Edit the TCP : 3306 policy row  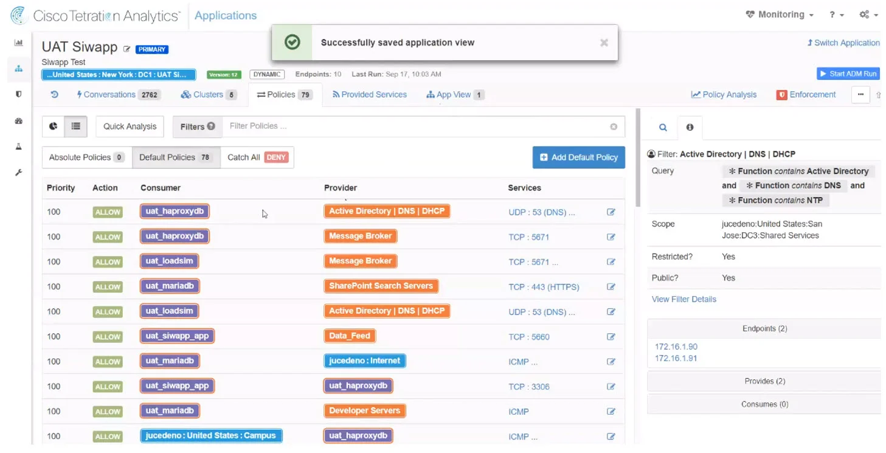pyautogui.click(x=611, y=387)
